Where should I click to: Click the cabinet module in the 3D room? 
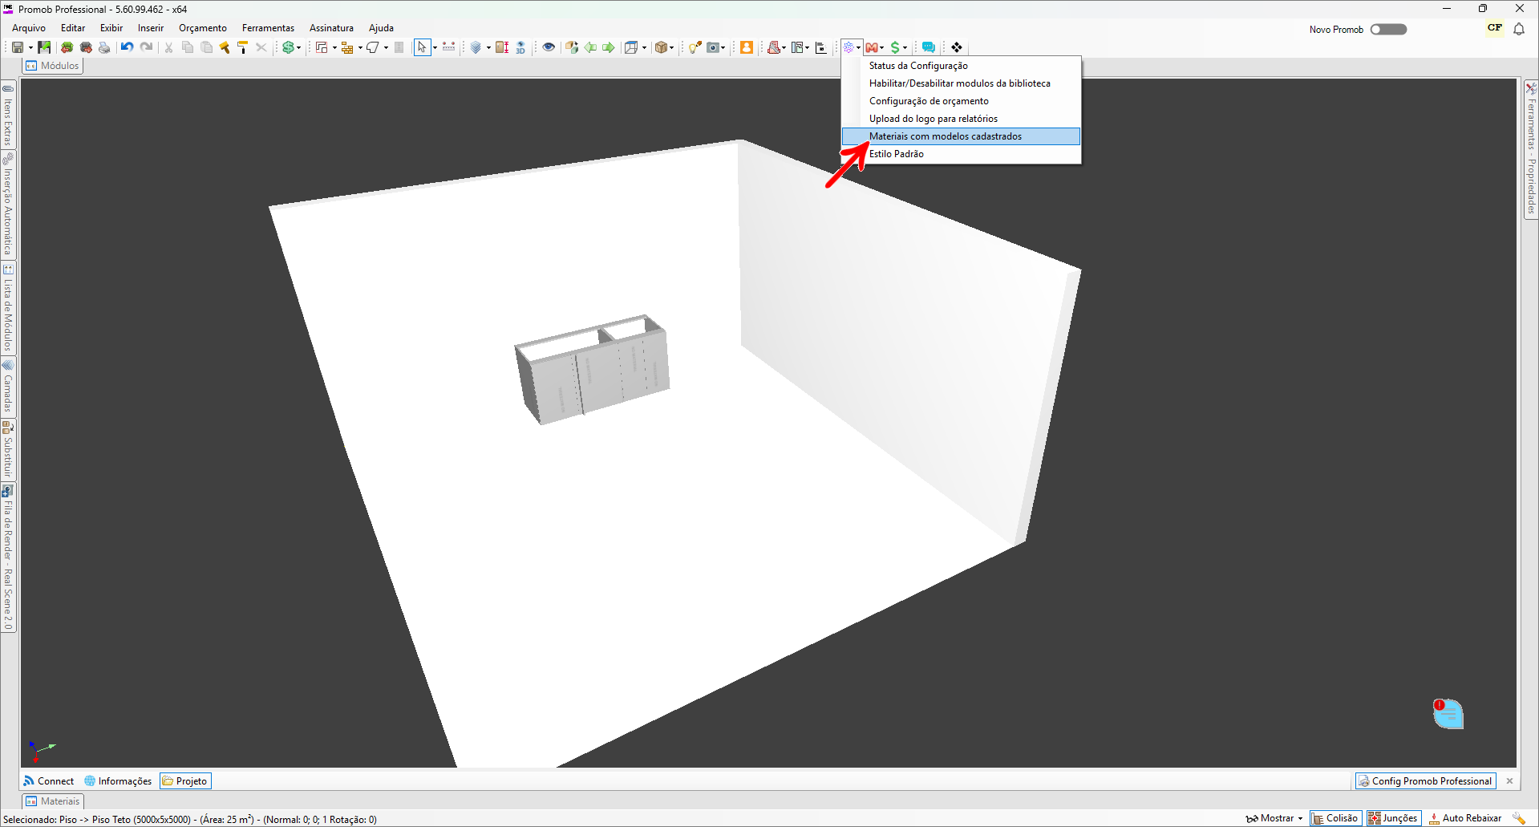pyautogui.click(x=593, y=369)
